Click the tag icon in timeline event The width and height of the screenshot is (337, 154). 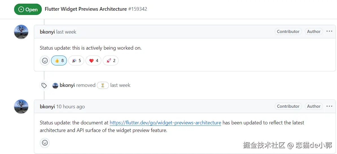pyautogui.click(x=44, y=85)
